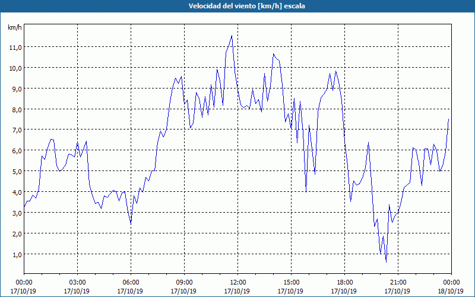Select the 8,0 y-axis value
Viewport: 475px width, 297px height.
point(17,110)
